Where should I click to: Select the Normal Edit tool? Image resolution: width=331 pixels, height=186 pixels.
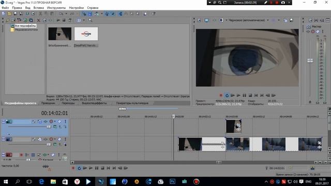coord(121,14)
